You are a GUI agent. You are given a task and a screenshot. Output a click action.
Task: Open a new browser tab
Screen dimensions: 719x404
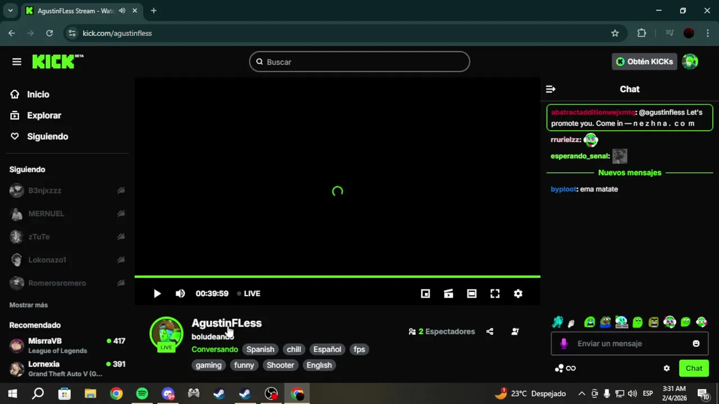(x=153, y=11)
